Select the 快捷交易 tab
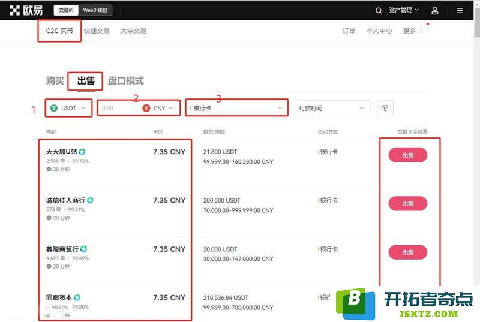Image resolution: width=480 pixels, height=322 pixels. (97, 31)
